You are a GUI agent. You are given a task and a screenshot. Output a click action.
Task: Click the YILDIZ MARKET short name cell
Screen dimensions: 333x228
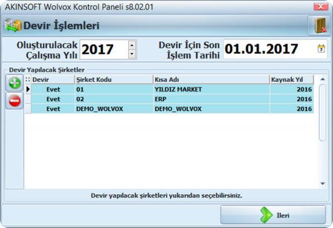(211, 89)
